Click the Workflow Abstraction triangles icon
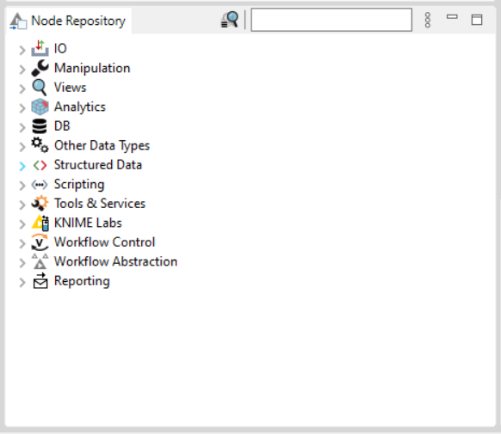Screen dimensions: 501x434 40,261
